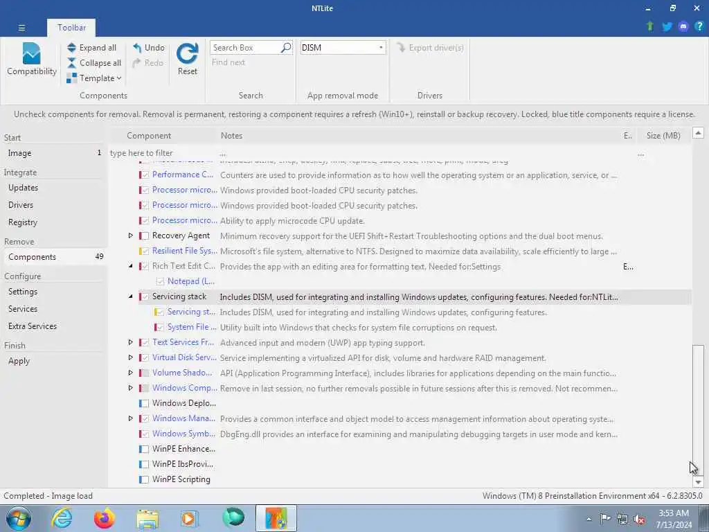The image size is (709, 532).
Task: Open the Extra Services page
Action: coord(53,326)
